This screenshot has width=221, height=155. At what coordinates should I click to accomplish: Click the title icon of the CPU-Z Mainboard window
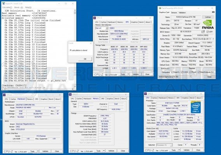pos(4,95)
